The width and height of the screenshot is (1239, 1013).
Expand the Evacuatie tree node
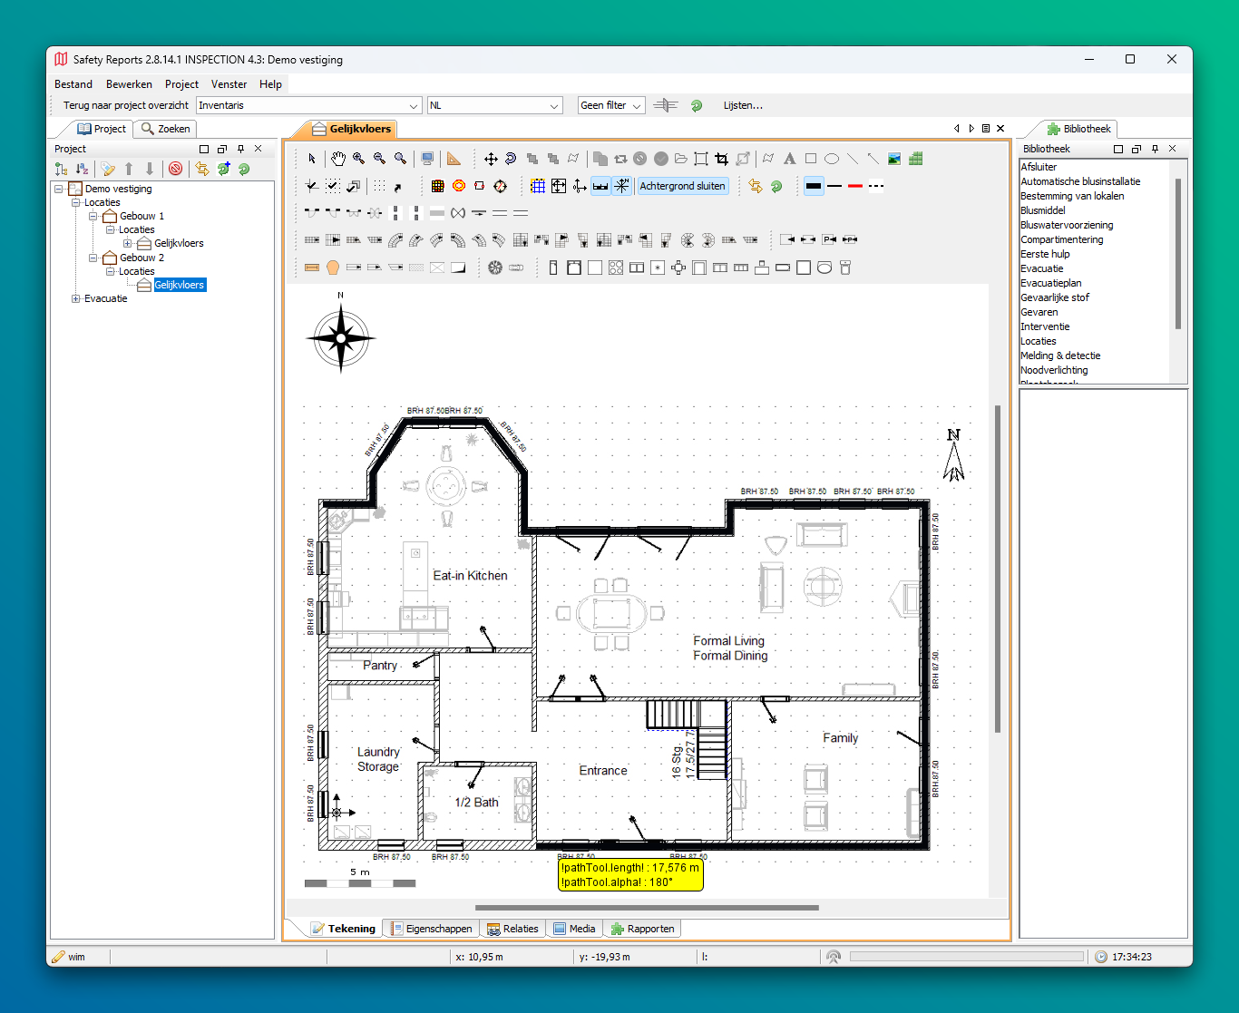coord(76,298)
